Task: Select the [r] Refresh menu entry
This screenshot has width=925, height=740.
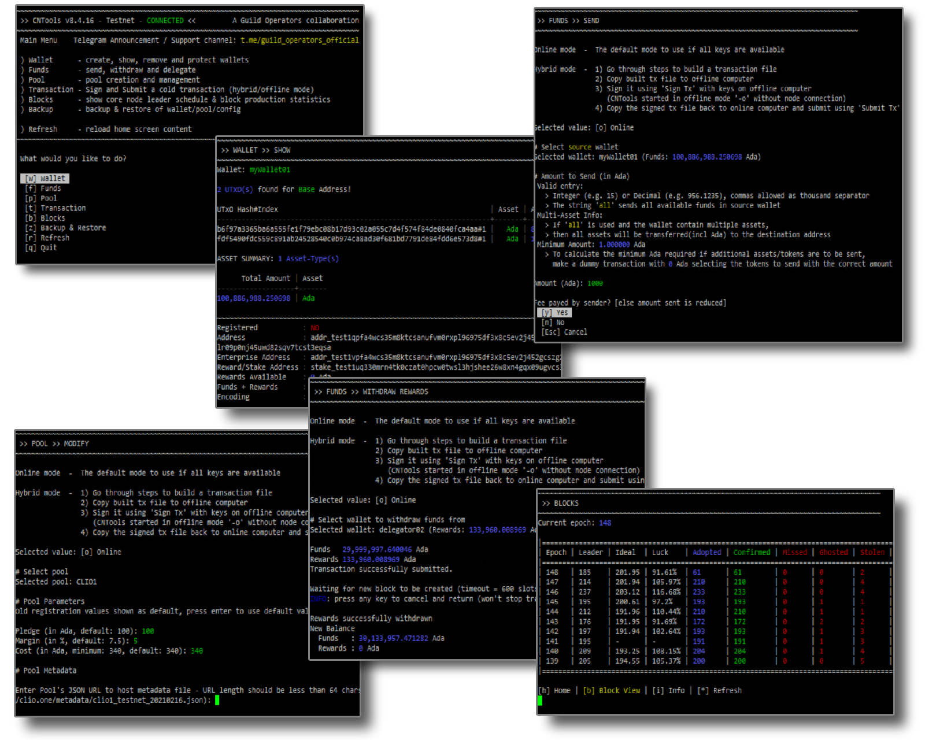Action: (47, 238)
